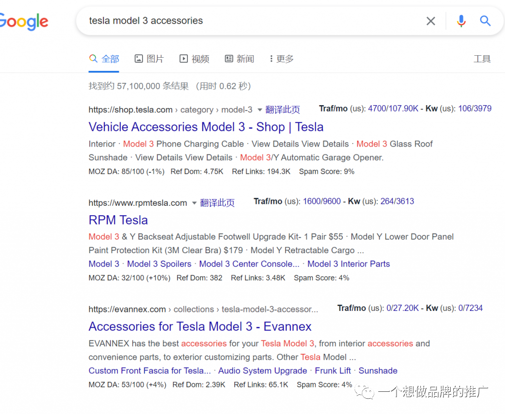The image size is (505, 414).
Task: Open the Model 3 Center Console sitelink
Action: tap(249, 264)
